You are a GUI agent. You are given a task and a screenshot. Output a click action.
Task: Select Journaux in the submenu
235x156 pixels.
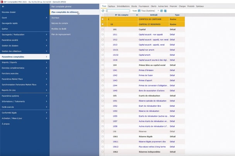55,18
